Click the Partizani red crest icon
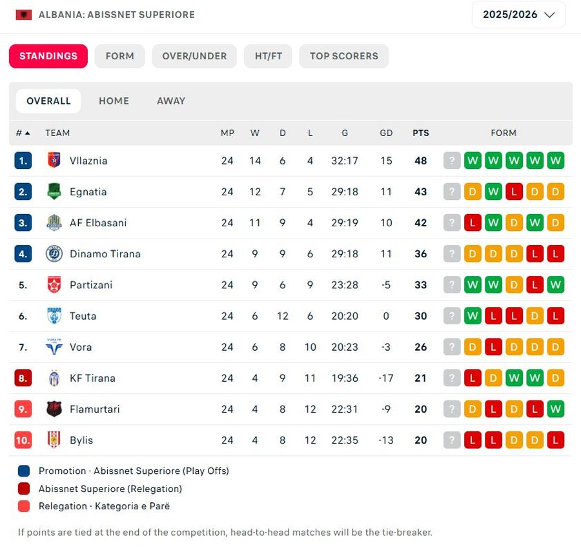 54,284
